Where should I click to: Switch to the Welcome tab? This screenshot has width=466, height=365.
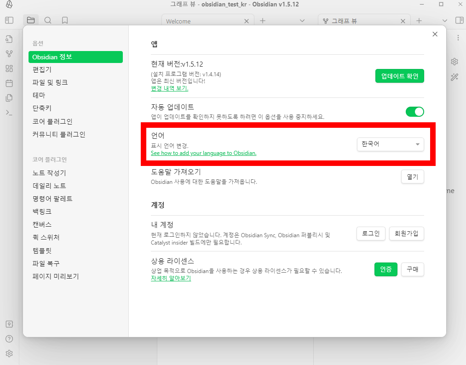point(208,21)
